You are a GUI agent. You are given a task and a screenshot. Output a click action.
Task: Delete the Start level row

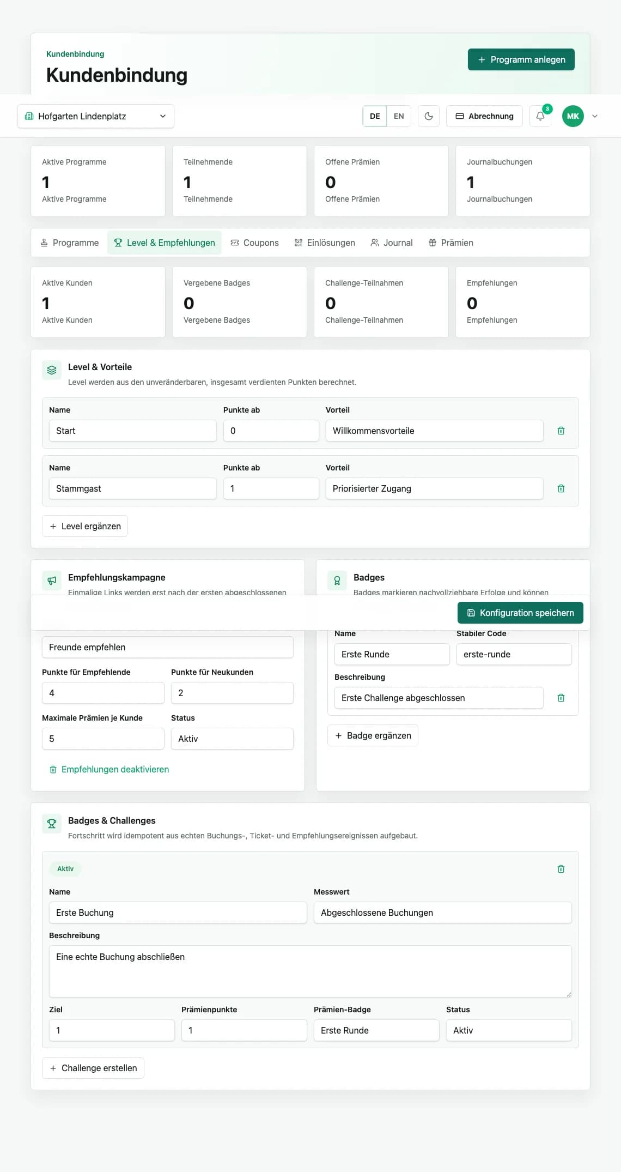[561, 431]
